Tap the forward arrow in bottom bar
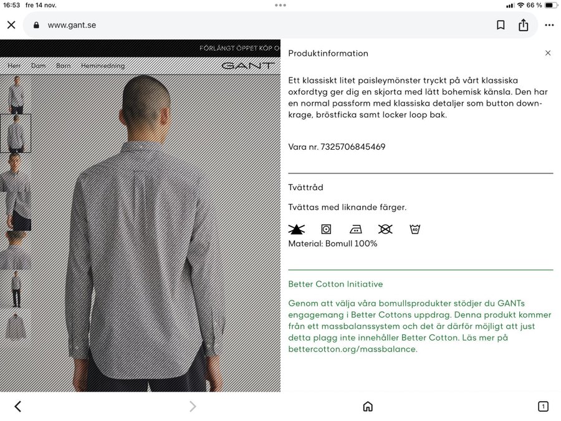This screenshot has width=561, height=421. point(193,406)
